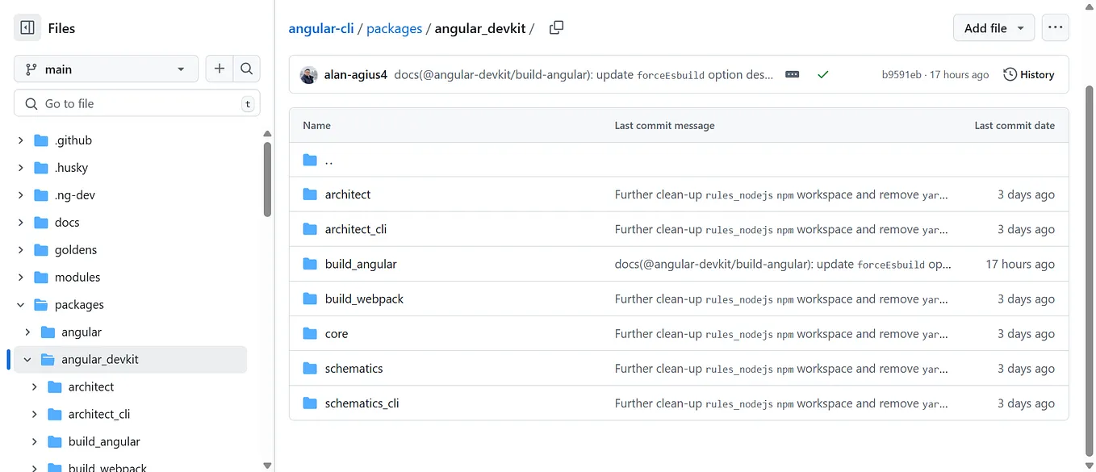Screen dimensions: 1096x472
Task: Click the Name column header
Action: point(316,125)
